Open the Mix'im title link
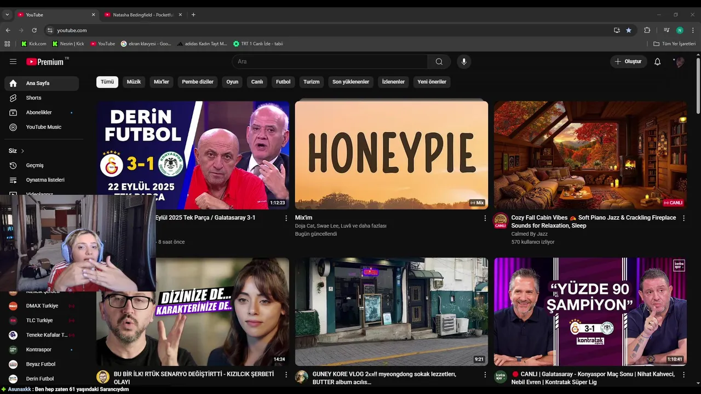The image size is (701, 394). point(303,218)
